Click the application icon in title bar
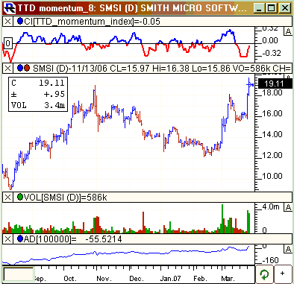This screenshot has width=294, height=284. tap(10, 8)
